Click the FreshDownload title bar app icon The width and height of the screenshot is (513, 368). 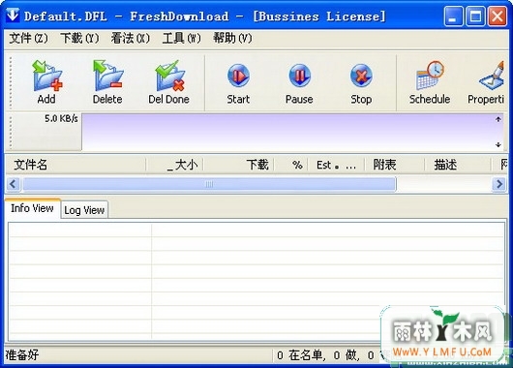[x=13, y=15]
